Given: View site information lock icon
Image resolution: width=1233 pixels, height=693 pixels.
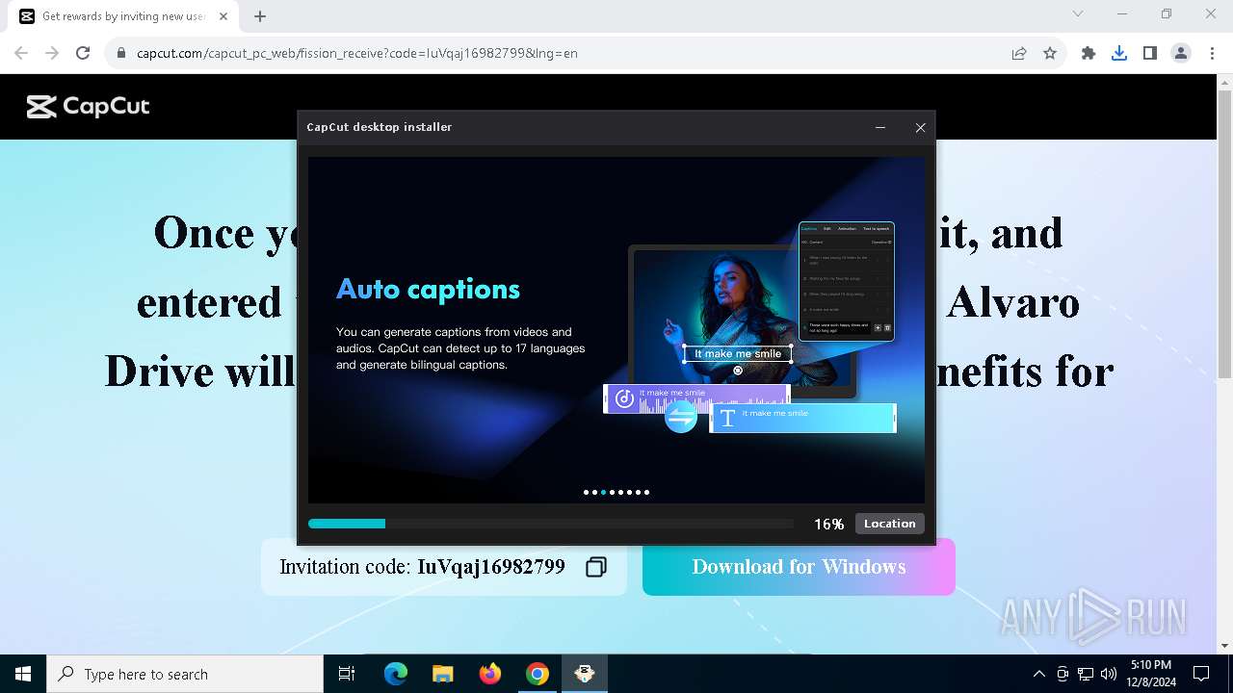Looking at the screenshot, I should point(121,53).
